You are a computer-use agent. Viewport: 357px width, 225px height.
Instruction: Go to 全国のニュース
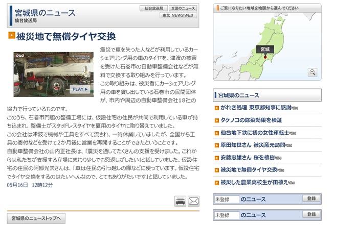click(183, 8)
